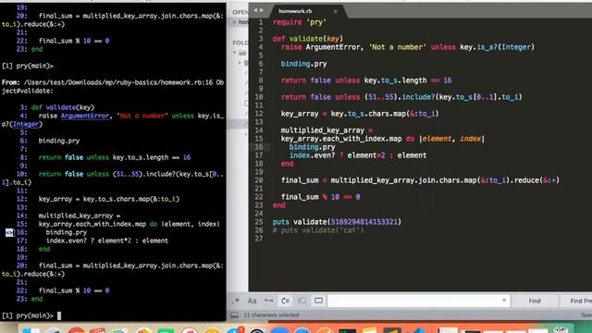Toggle wrap search option in find bar

pos(286,301)
